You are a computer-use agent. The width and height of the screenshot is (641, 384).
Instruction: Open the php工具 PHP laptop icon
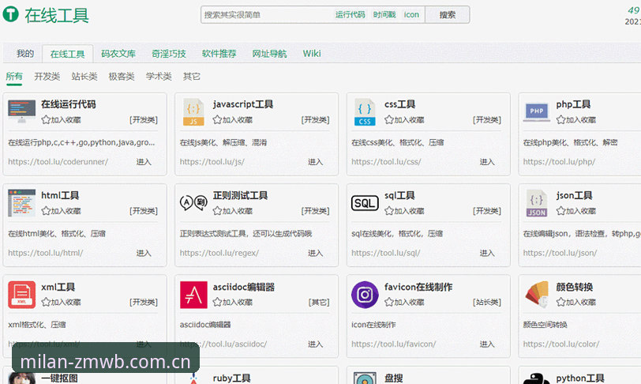[x=536, y=111]
